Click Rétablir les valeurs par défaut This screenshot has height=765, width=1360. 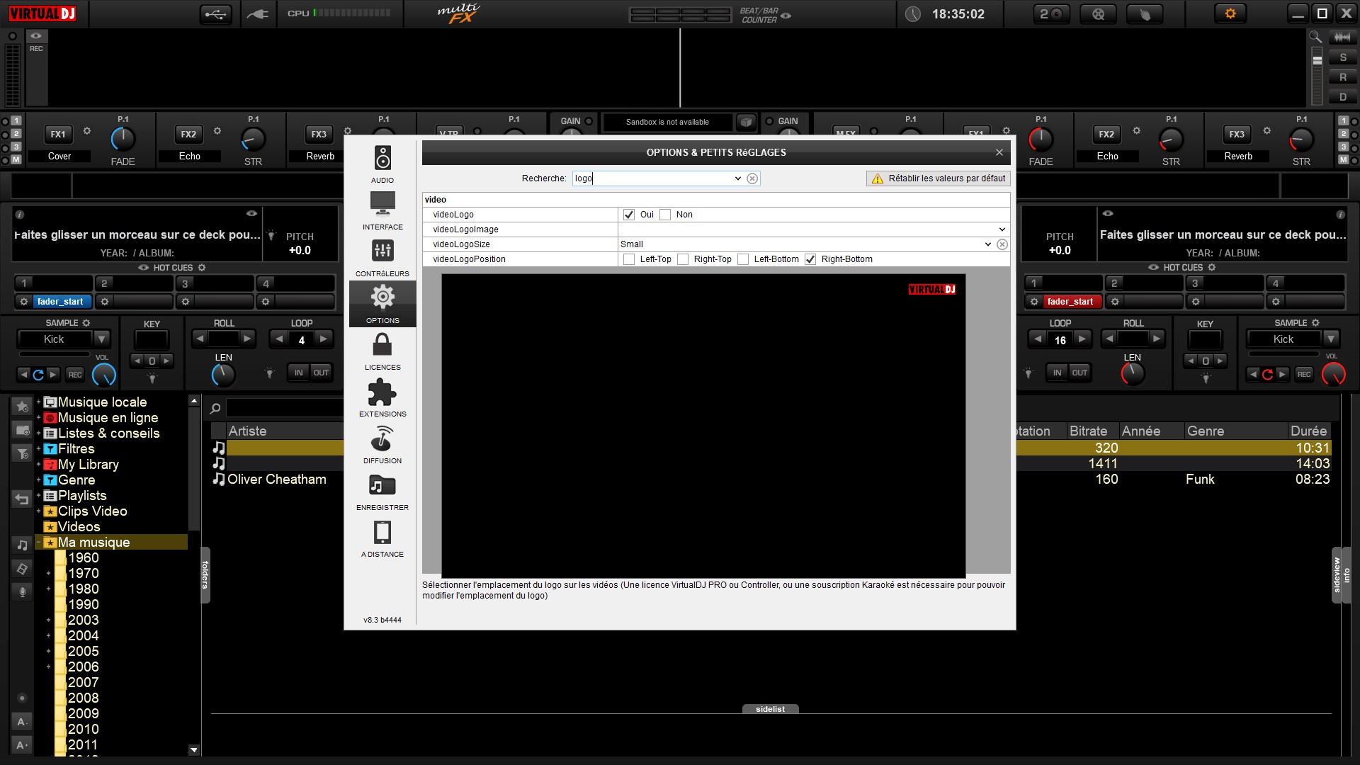[938, 178]
